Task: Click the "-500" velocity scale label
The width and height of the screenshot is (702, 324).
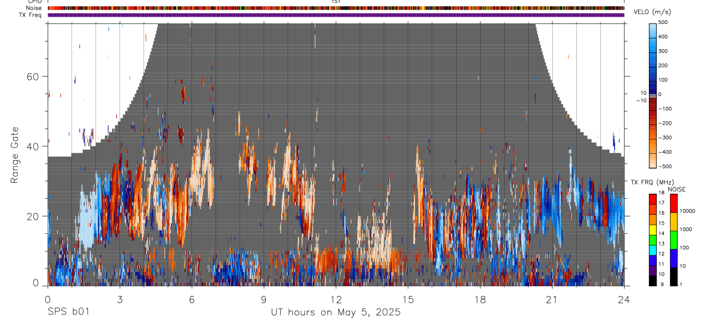Action: click(666, 167)
